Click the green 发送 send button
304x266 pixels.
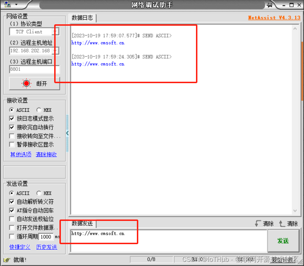(284, 241)
